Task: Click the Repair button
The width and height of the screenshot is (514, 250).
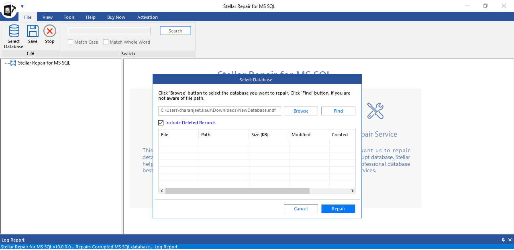Action: (x=338, y=209)
